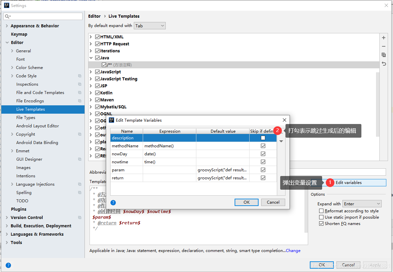This screenshot has width=393, height=272.
Task: Open the Keymap settings page
Action: 19,34
